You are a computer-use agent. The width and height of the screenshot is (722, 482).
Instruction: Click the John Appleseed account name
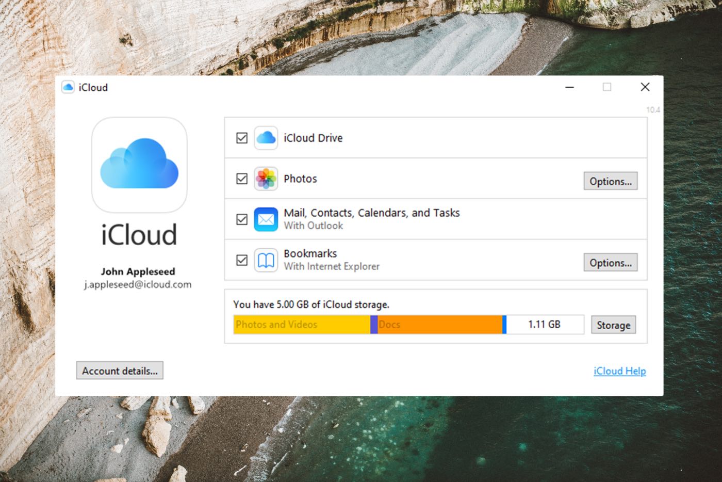(138, 271)
